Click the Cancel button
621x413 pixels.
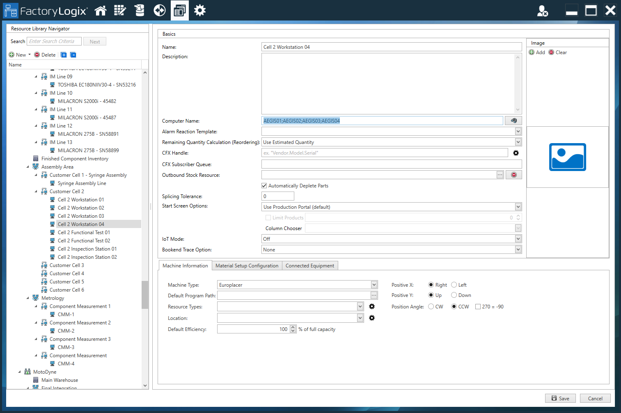click(x=595, y=398)
